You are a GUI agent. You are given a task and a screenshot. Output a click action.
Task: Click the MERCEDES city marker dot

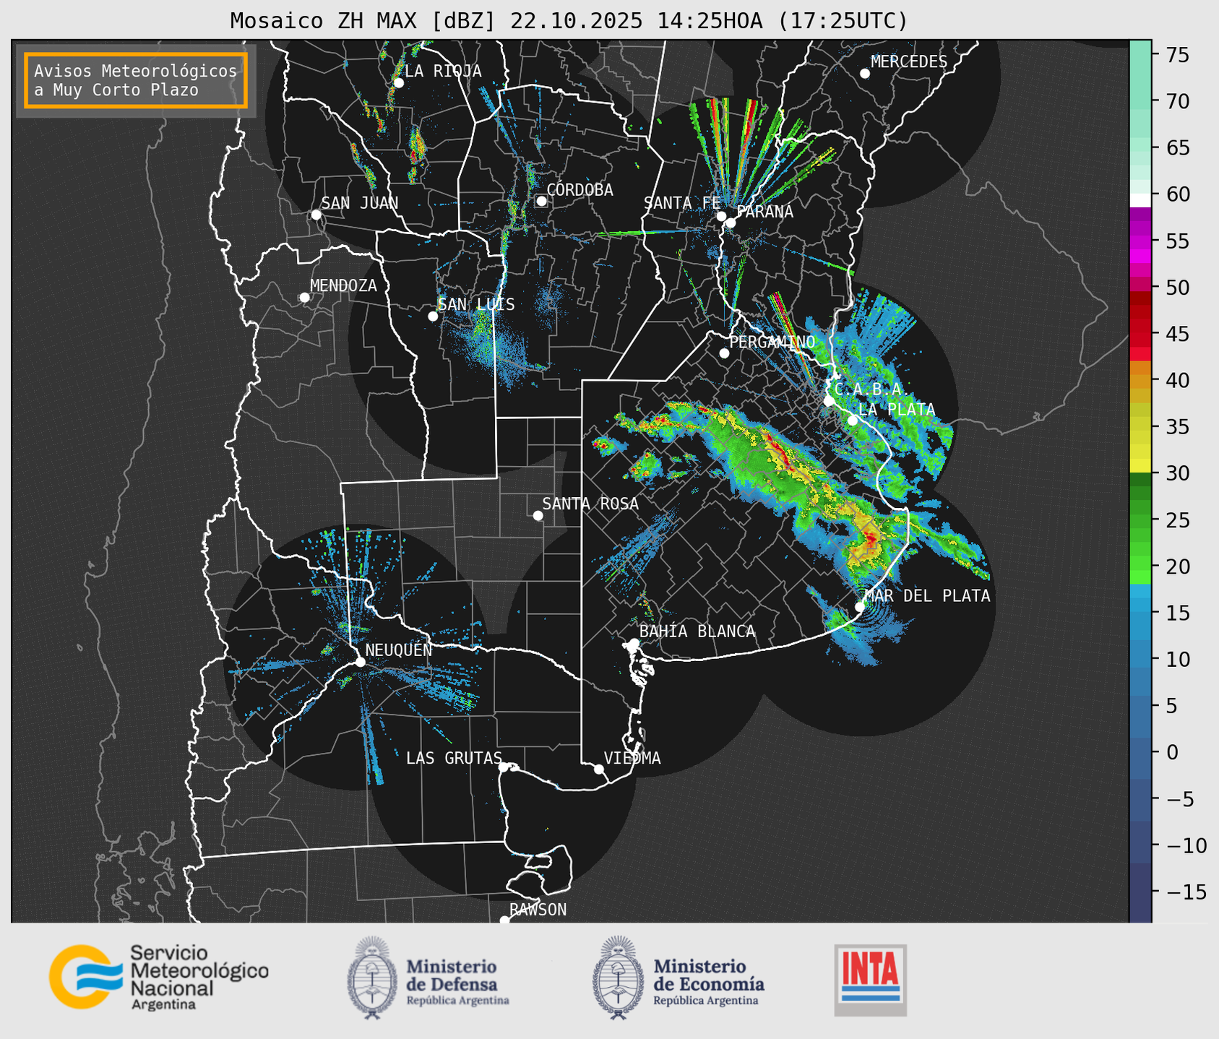[x=865, y=74]
